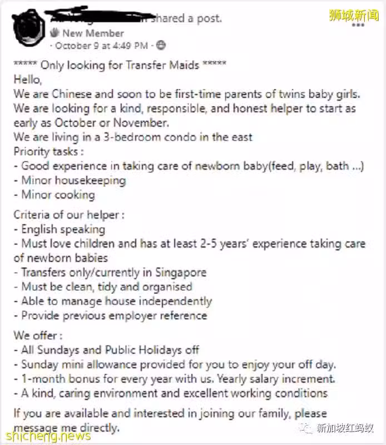This screenshot has height=445, width=386.
Task: Click the "Priority tasks :" line
Action: tap(49, 151)
